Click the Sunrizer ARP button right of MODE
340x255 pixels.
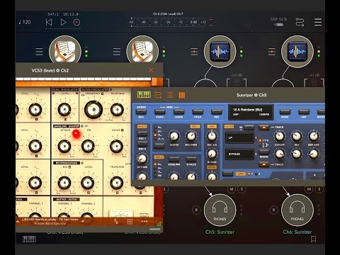304,112
